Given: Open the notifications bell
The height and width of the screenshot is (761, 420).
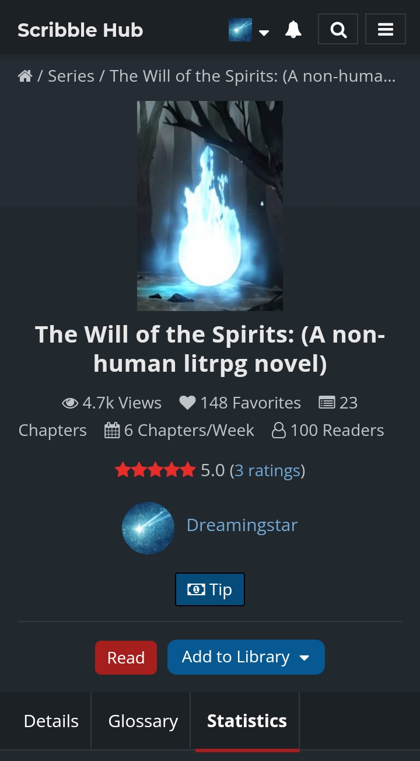Looking at the screenshot, I should tap(293, 29).
